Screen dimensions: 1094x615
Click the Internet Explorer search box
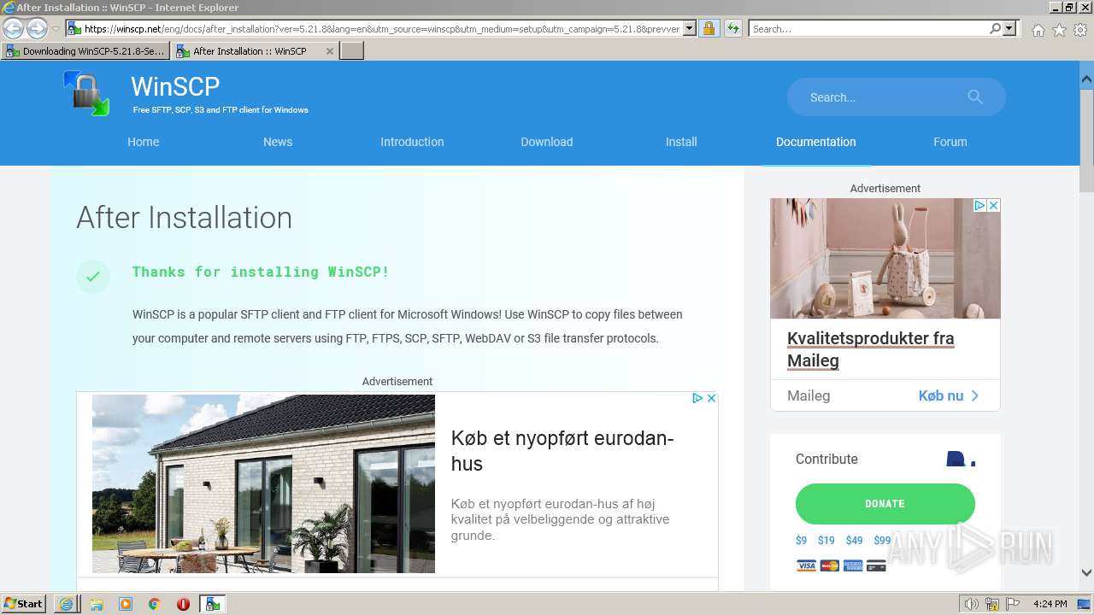[868, 29]
